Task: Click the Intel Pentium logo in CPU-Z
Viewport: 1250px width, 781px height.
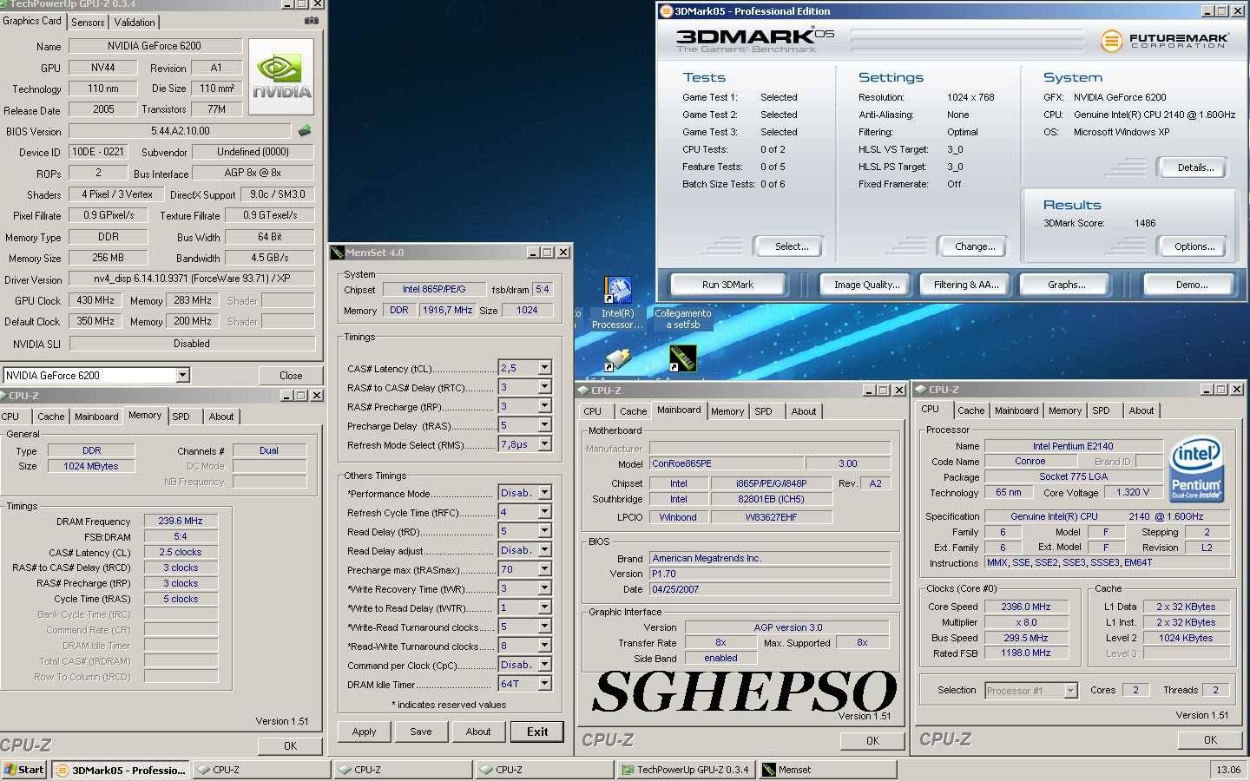Action: point(1195,469)
